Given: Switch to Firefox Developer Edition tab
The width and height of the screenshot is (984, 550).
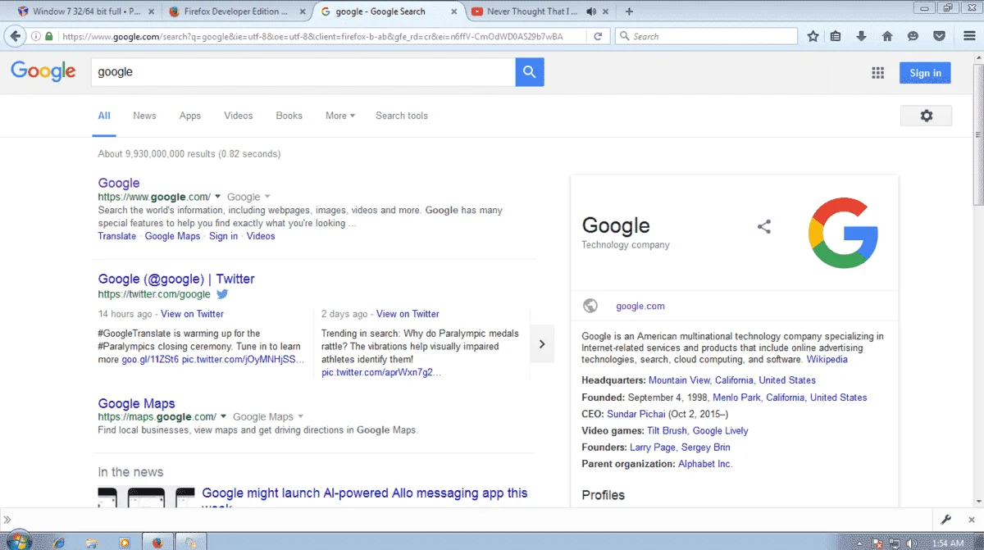Looking at the screenshot, I should point(236,11).
